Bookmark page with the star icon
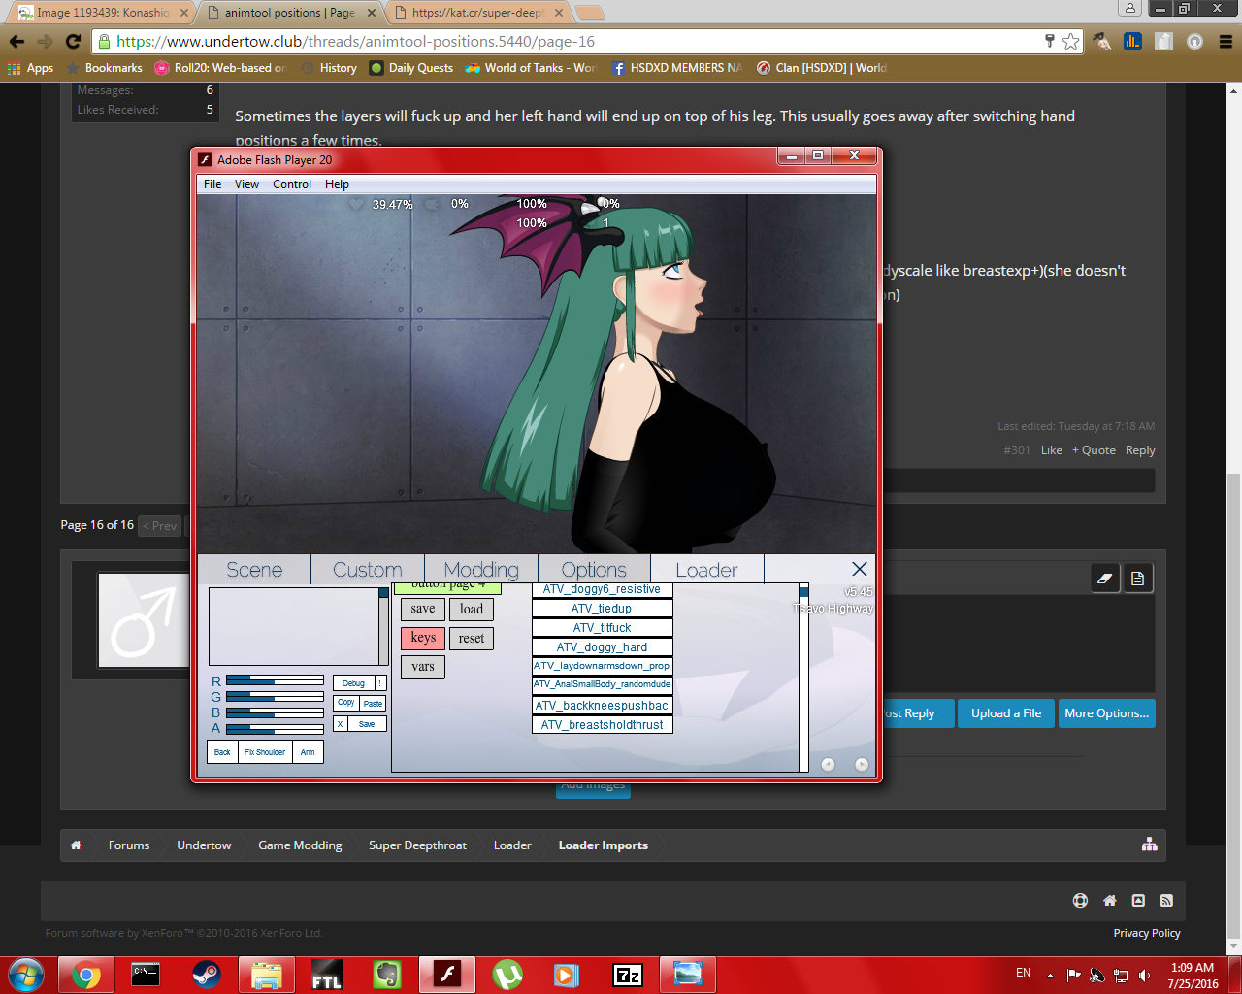The image size is (1242, 994). [1070, 41]
